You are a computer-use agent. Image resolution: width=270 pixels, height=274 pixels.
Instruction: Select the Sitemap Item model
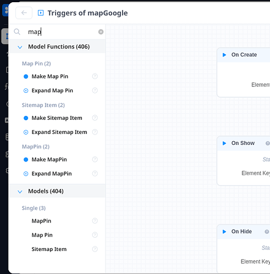point(49,249)
